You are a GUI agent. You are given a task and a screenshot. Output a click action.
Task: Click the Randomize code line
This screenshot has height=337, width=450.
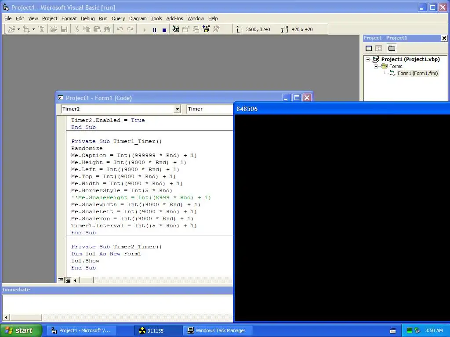point(87,148)
